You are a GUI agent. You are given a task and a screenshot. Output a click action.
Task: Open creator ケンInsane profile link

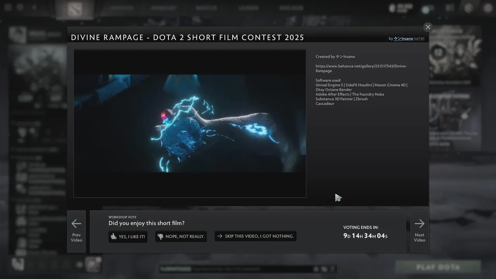(403, 38)
